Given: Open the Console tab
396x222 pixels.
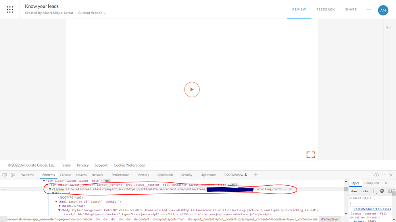Looking at the screenshot, I should pyautogui.click(x=65, y=175).
